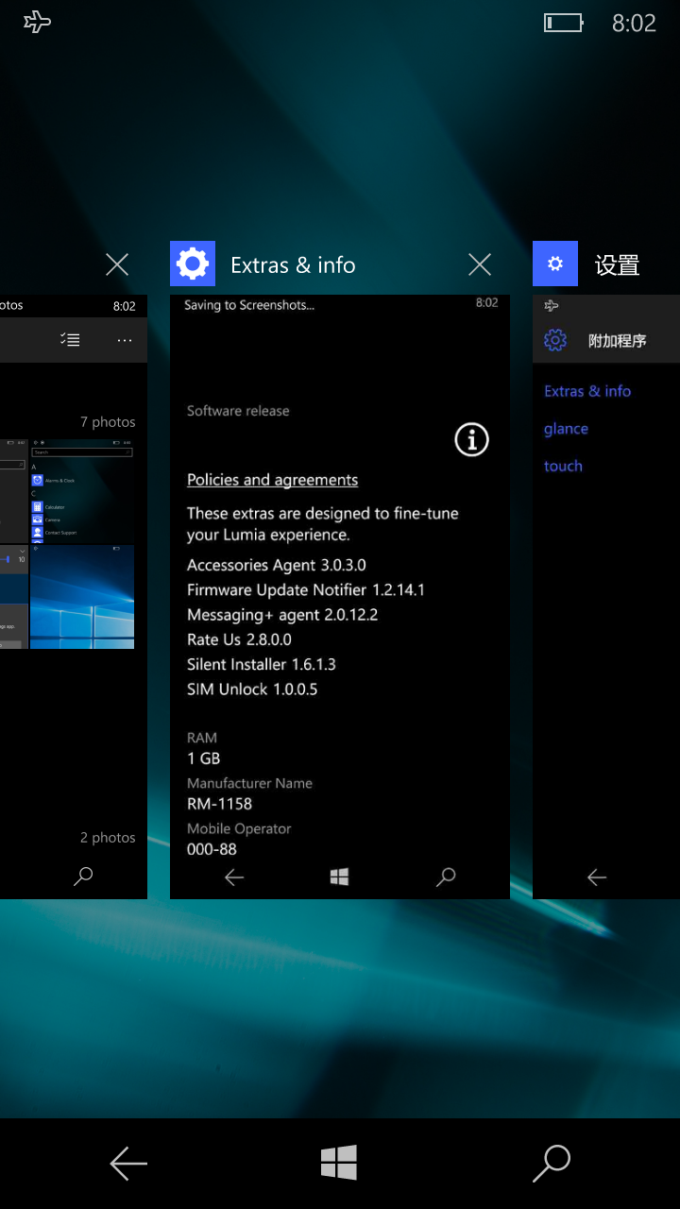The height and width of the screenshot is (1209, 680).
Task: Close the Photos app card
Action: point(117,264)
